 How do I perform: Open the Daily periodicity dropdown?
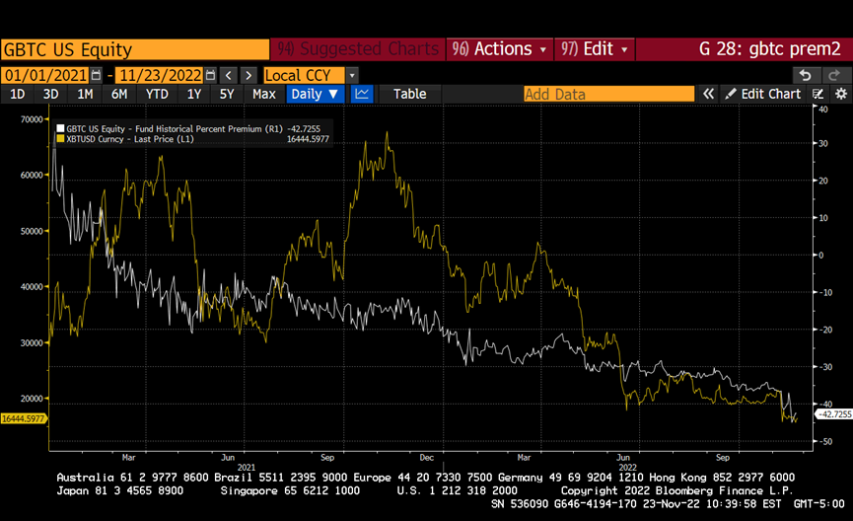click(315, 94)
